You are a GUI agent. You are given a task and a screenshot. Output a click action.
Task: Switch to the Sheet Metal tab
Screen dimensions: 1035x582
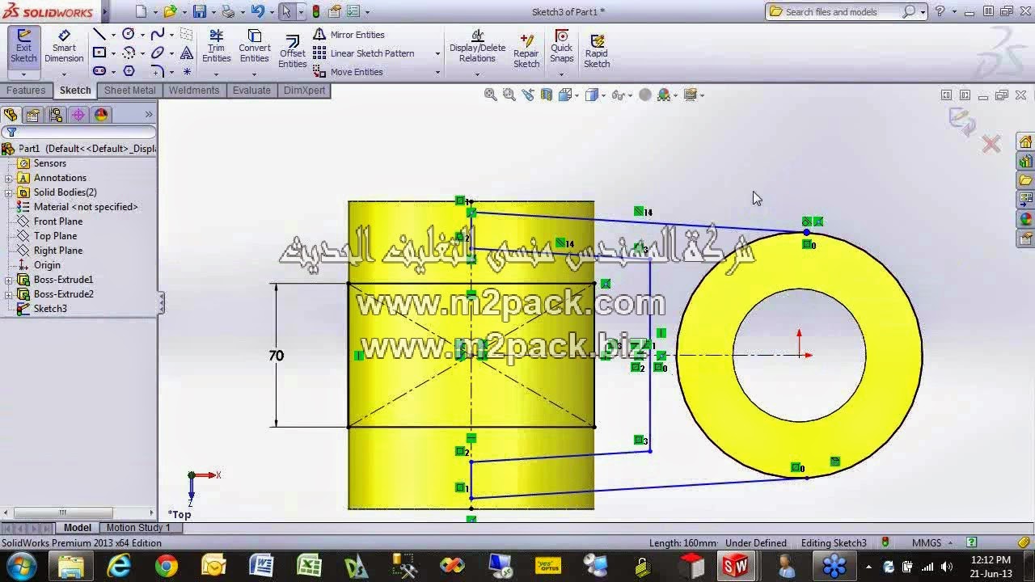tap(129, 91)
